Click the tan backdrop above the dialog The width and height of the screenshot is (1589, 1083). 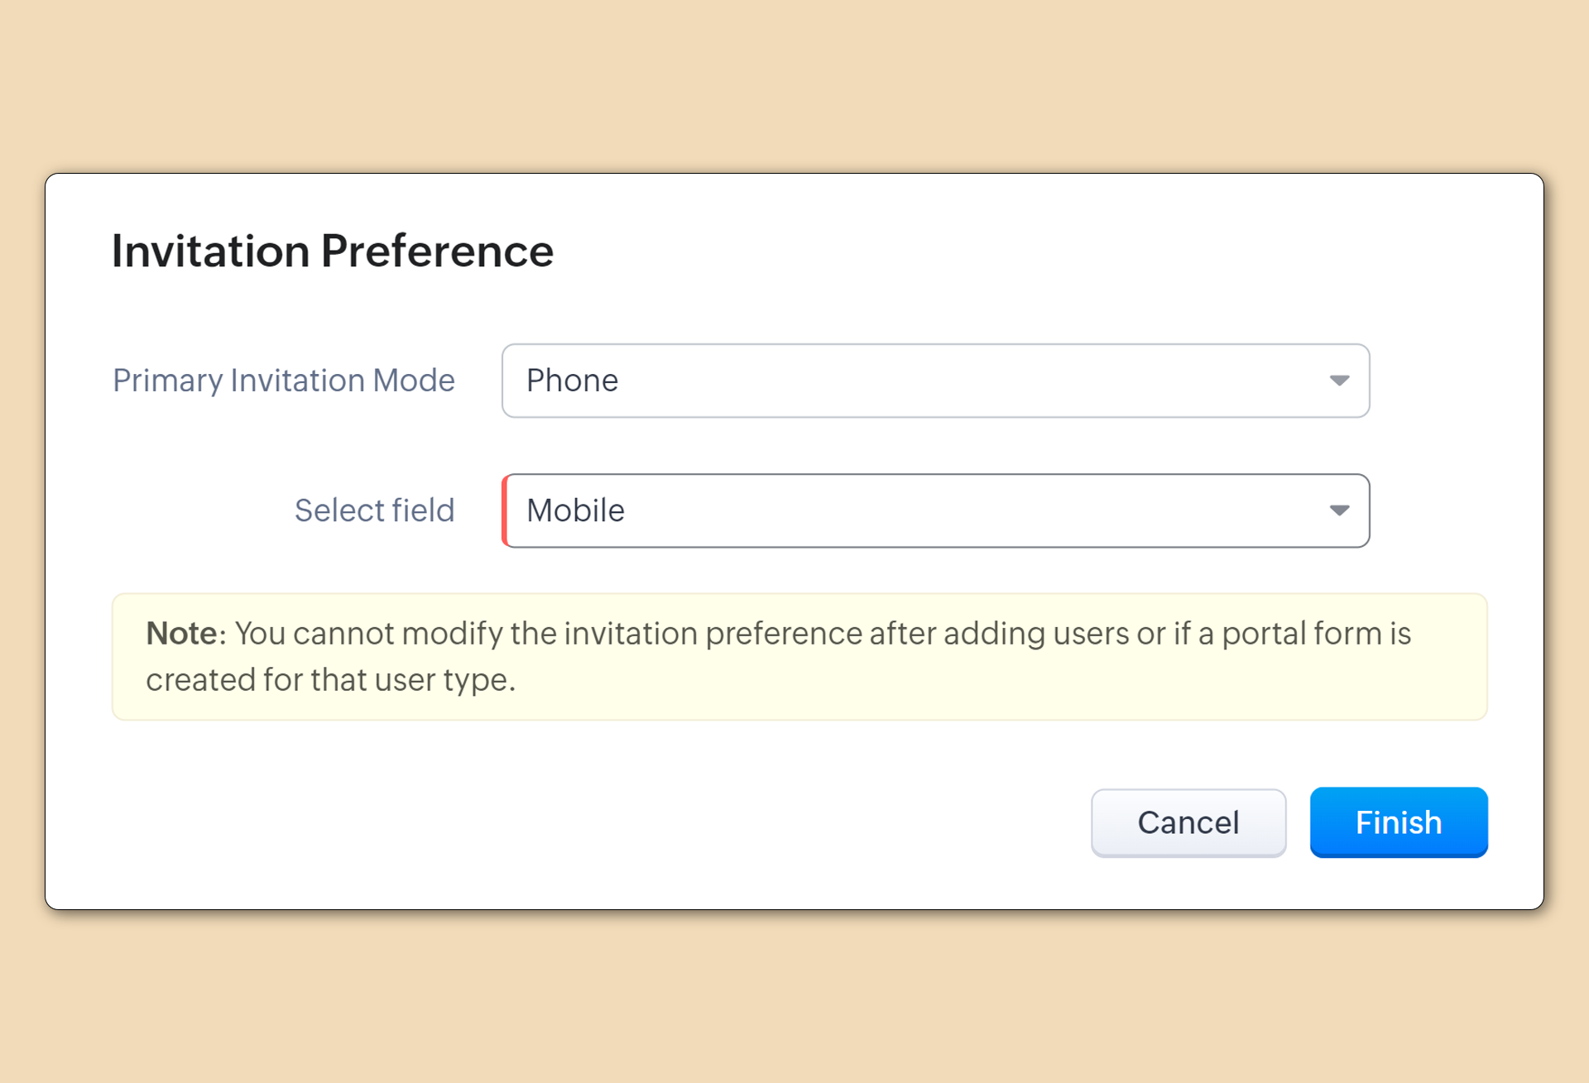[x=794, y=83]
